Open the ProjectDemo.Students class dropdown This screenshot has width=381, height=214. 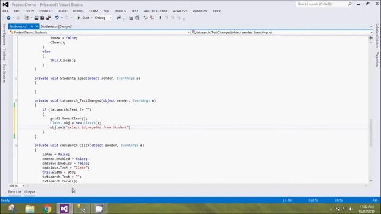[99, 32]
